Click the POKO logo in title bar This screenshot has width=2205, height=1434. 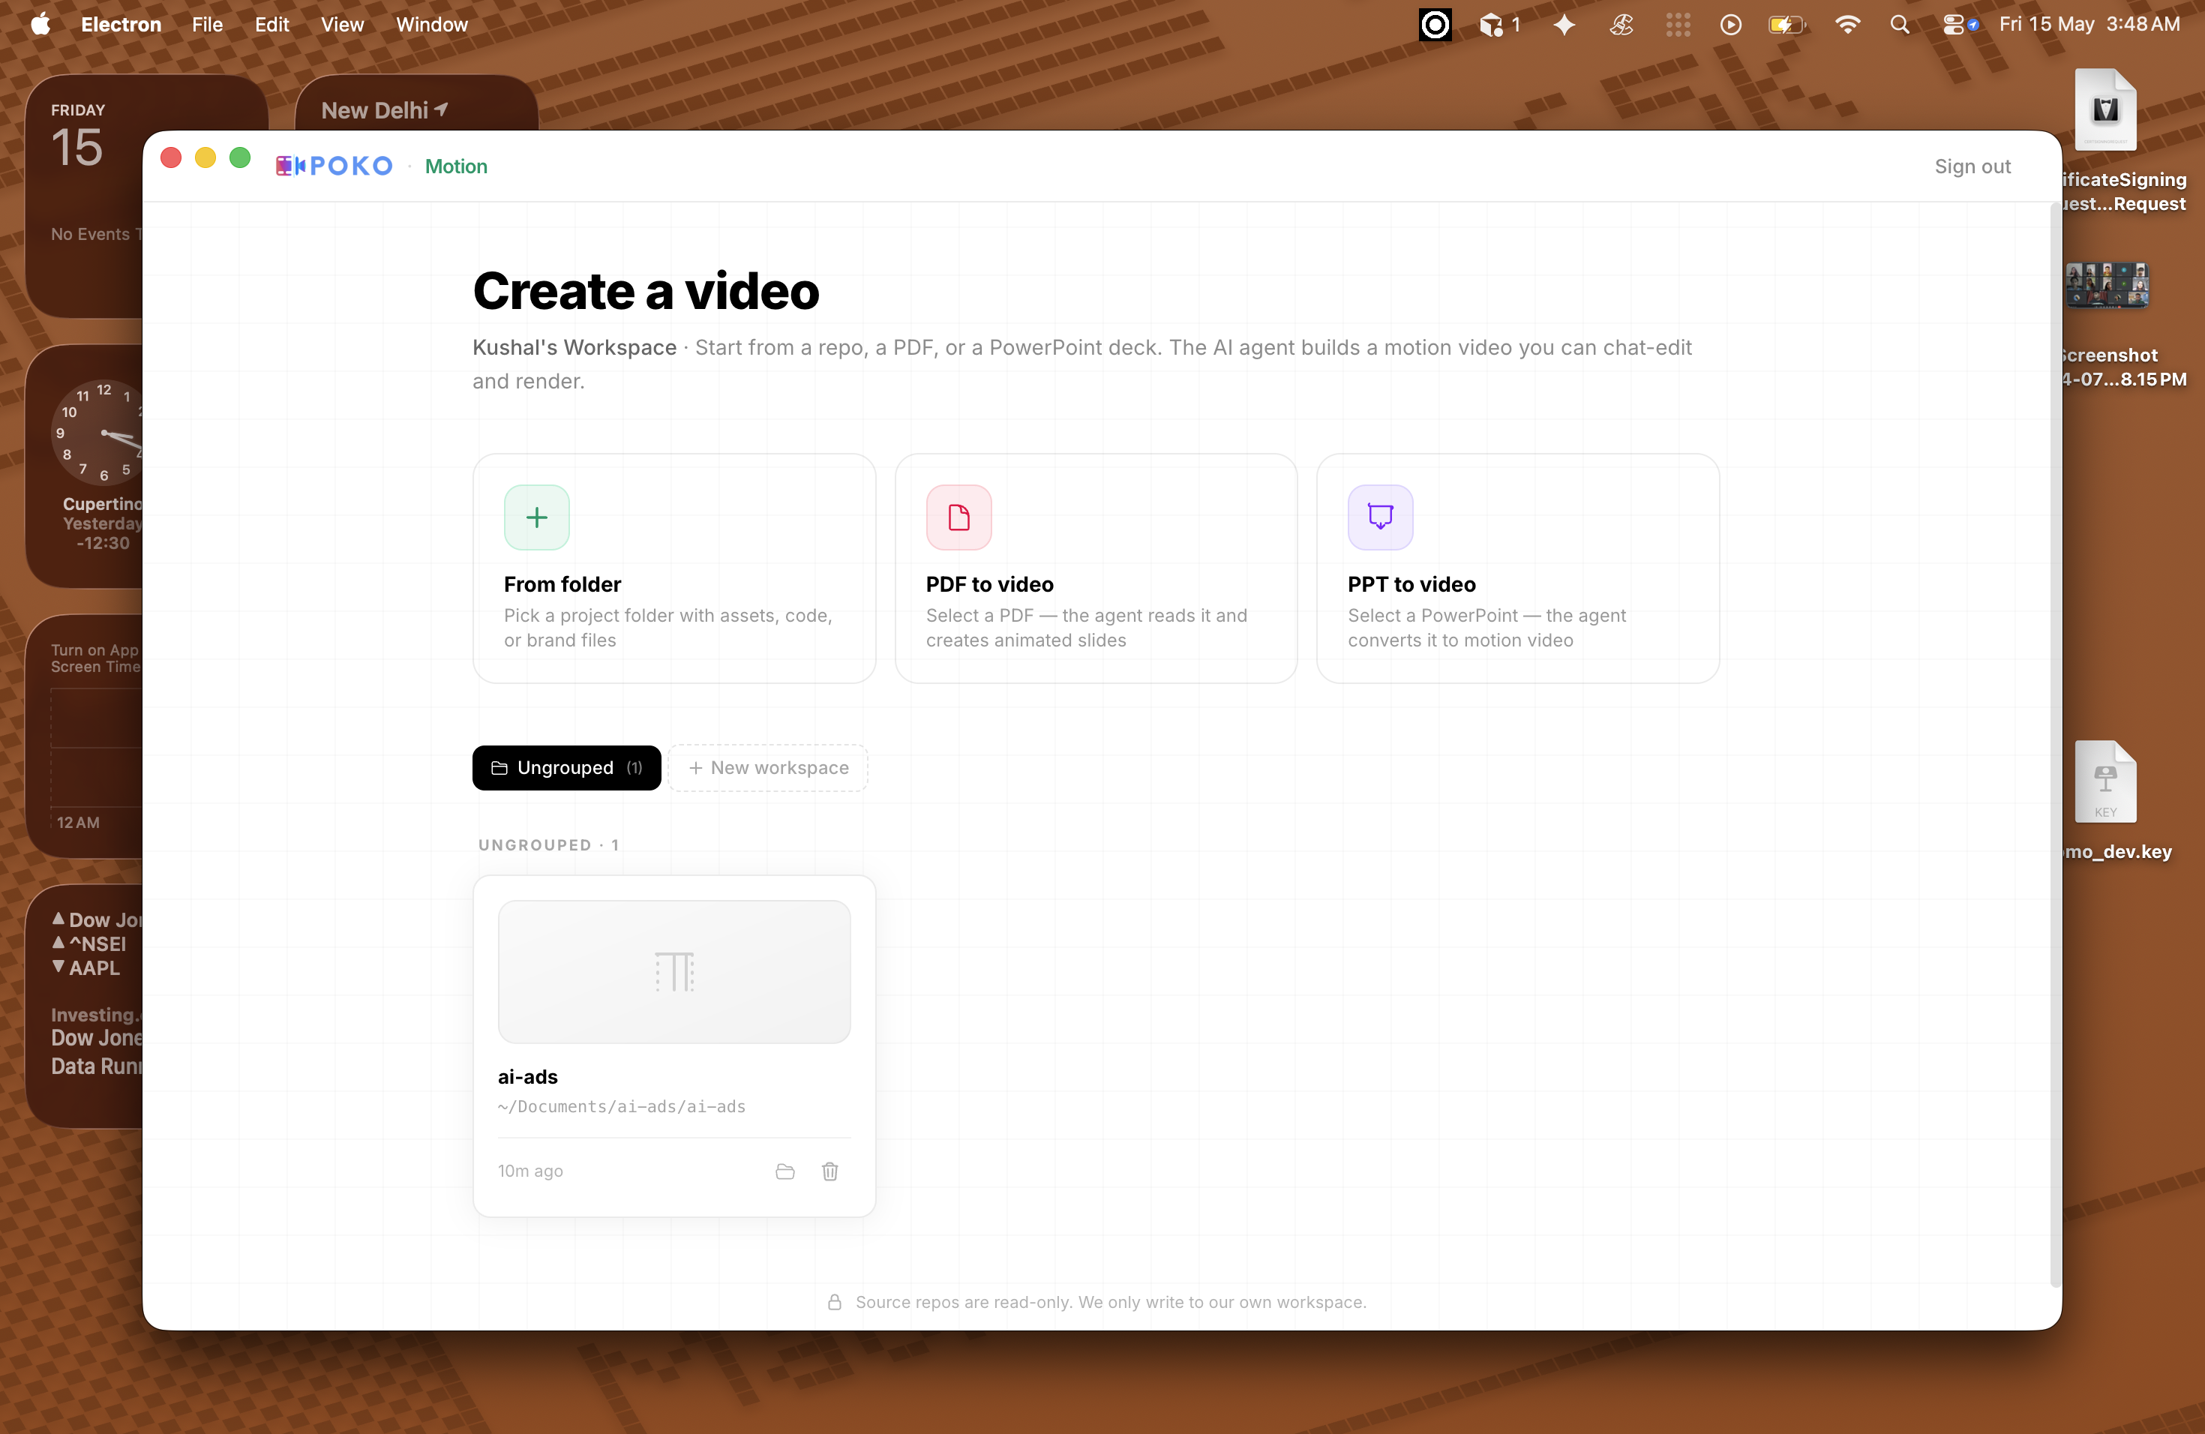click(x=334, y=166)
